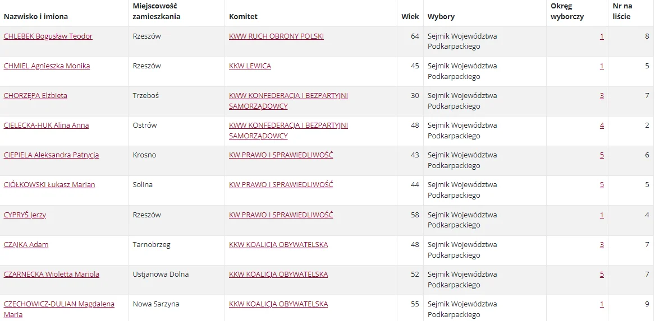This screenshot has height=321, width=655.
Task: Open Konfederacja committee link in Trzeboś row
Action: 288,101
